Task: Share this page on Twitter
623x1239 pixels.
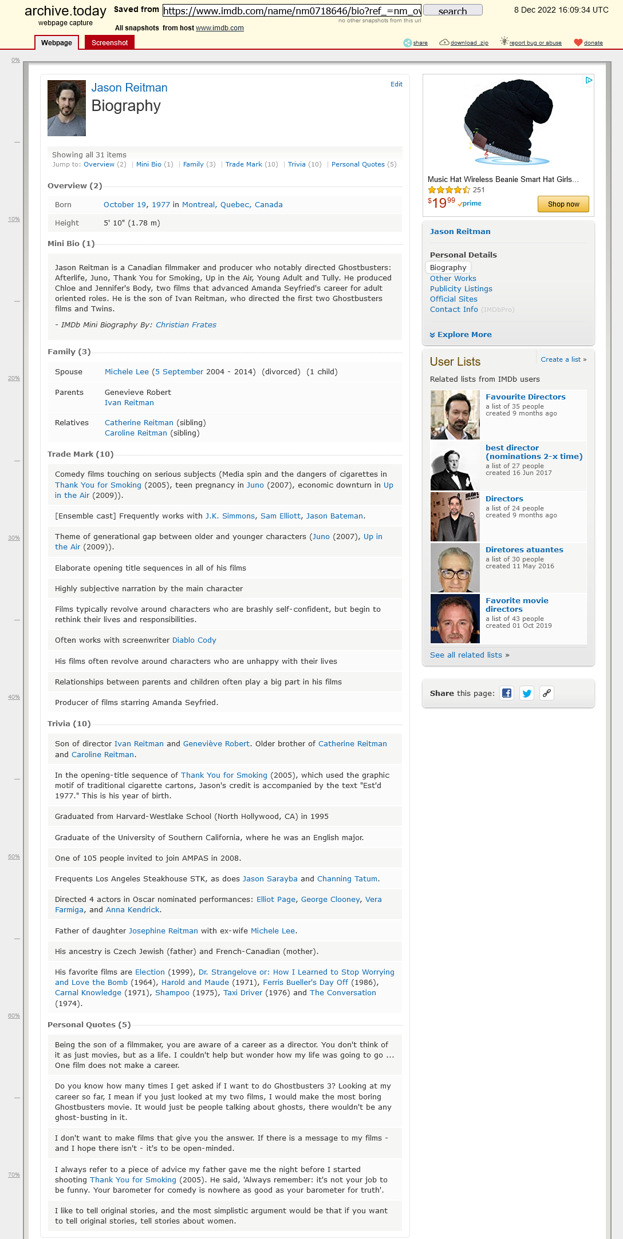Action: [527, 693]
